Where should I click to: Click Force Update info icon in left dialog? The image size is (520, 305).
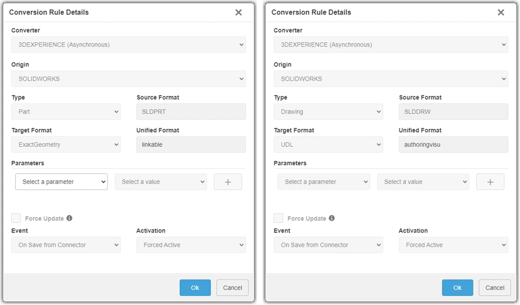coord(69,218)
